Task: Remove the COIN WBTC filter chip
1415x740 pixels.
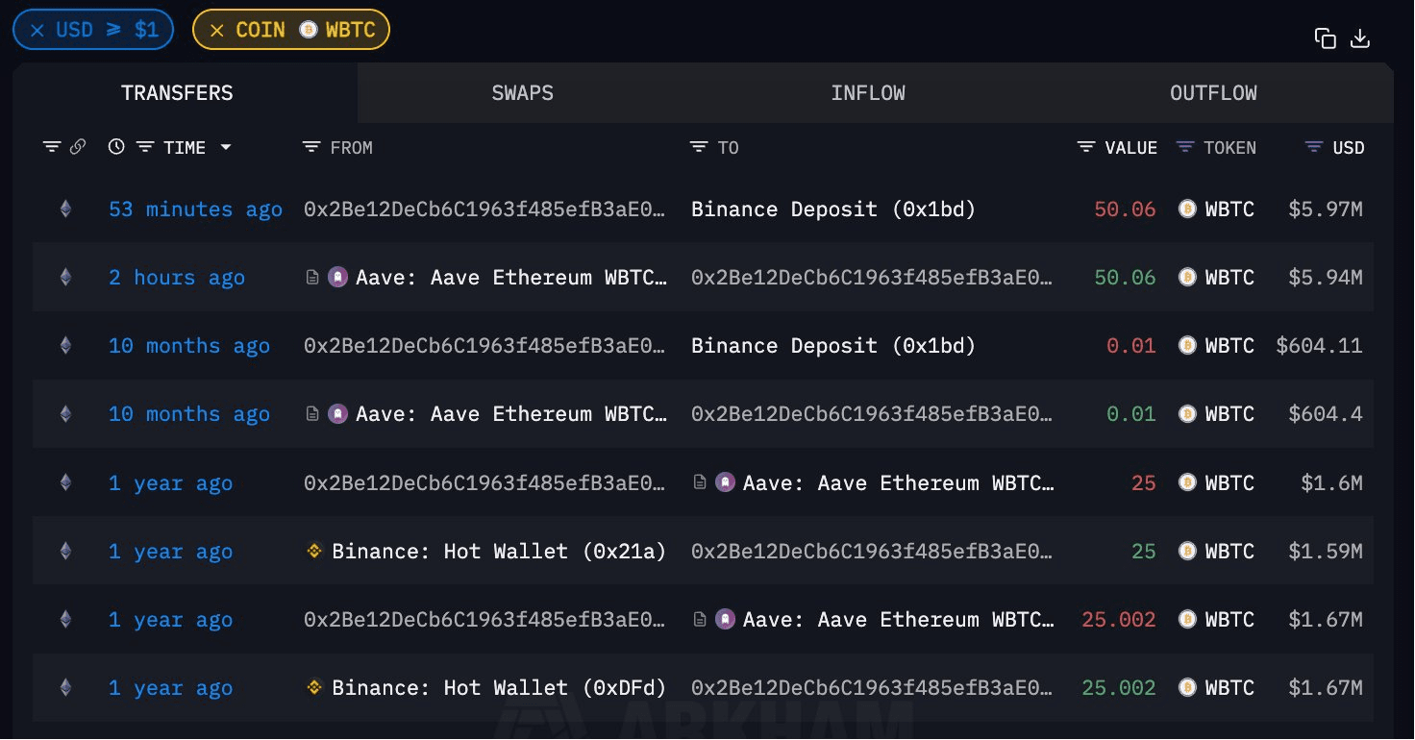Action: (x=217, y=30)
